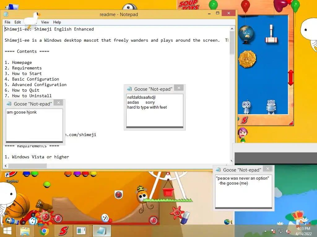Open Soup Toys from the taskbar
Screen dimensions: 317x237
(63, 231)
